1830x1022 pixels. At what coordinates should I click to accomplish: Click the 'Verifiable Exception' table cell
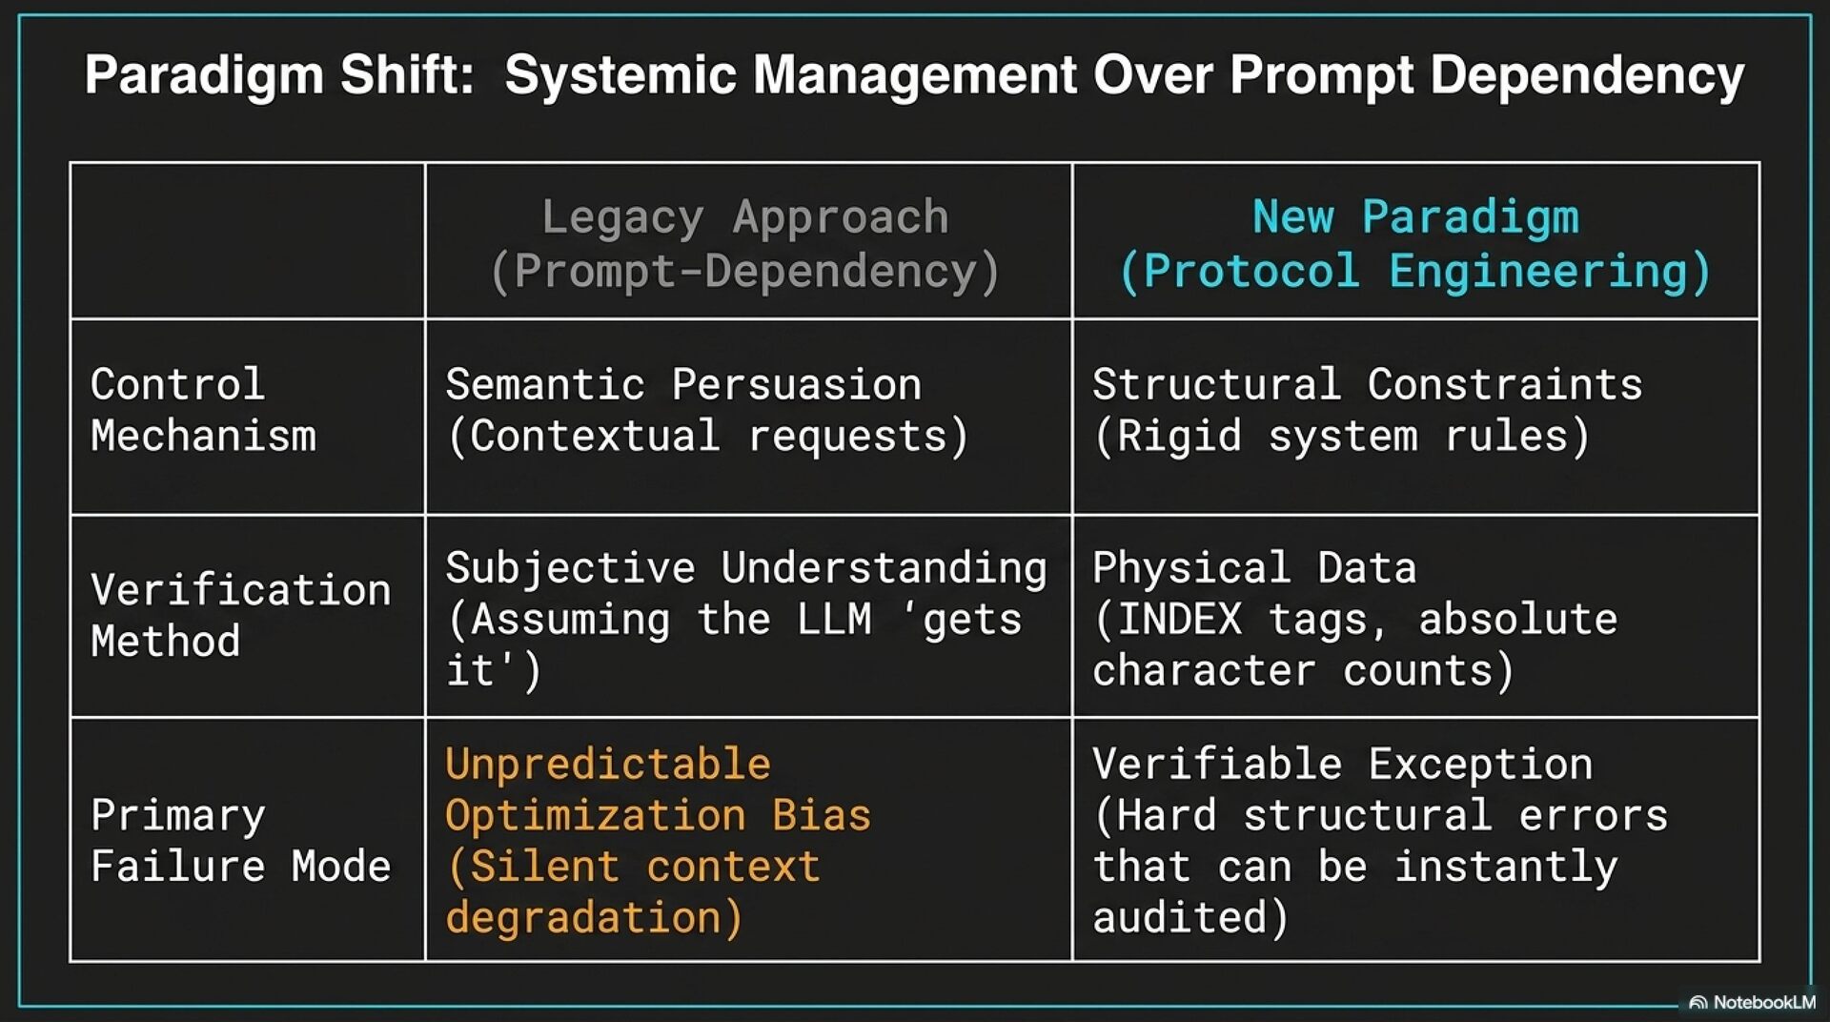pyautogui.click(x=1415, y=840)
